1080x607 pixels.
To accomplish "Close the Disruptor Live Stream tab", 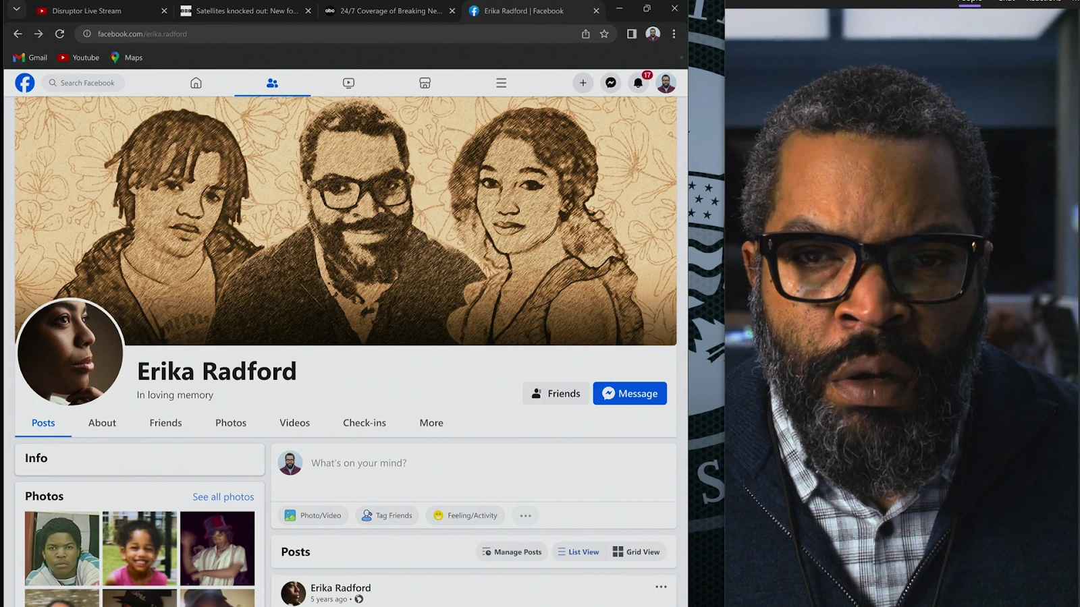I will click(164, 11).
